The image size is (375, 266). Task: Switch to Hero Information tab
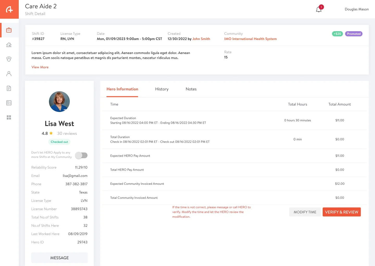click(122, 89)
